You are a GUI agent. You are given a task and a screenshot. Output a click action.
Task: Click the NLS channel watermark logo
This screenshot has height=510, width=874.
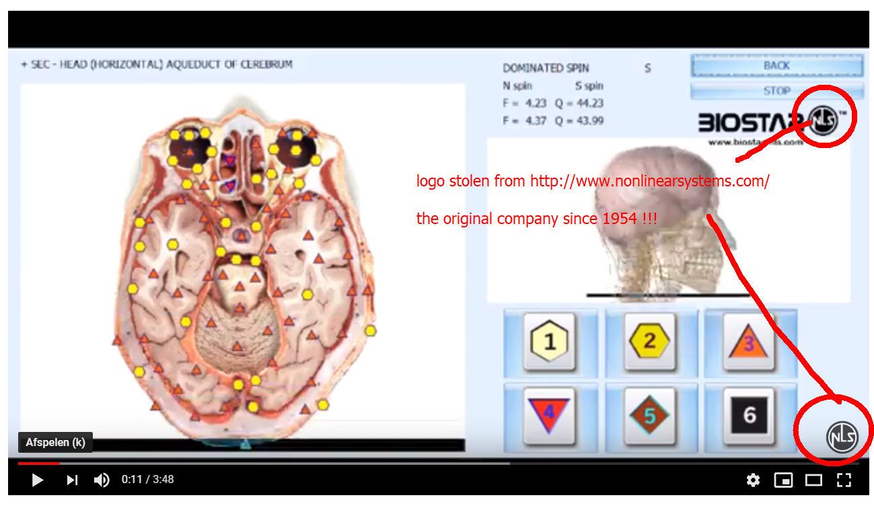tap(842, 437)
